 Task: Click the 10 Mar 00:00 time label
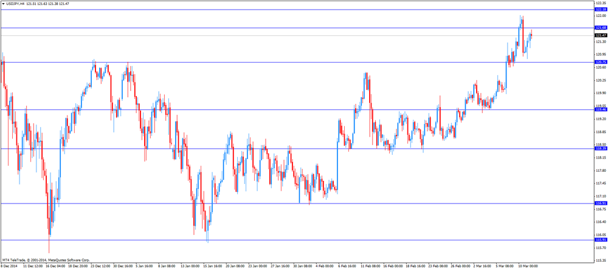[528, 267]
